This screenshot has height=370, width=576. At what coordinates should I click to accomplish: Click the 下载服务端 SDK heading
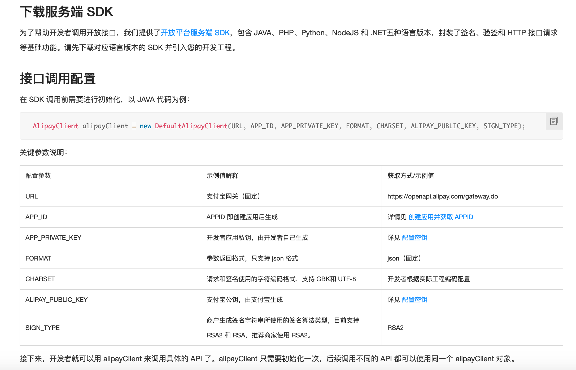67,12
